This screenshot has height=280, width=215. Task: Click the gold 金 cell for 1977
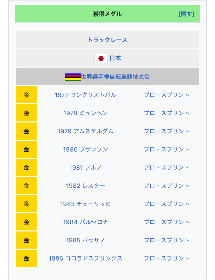click(26, 95)
